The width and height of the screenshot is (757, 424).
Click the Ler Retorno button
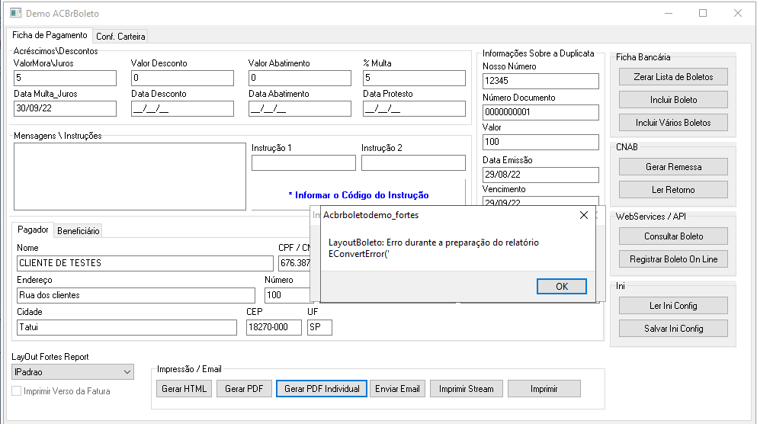pos(673,190)
